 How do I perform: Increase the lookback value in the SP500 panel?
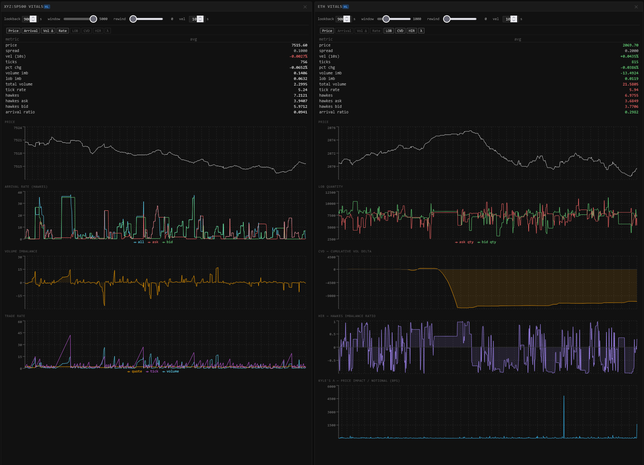[33, 17]
